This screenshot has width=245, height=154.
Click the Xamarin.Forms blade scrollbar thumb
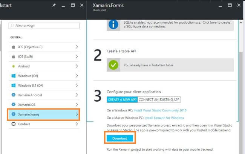(x=241, y=103)
